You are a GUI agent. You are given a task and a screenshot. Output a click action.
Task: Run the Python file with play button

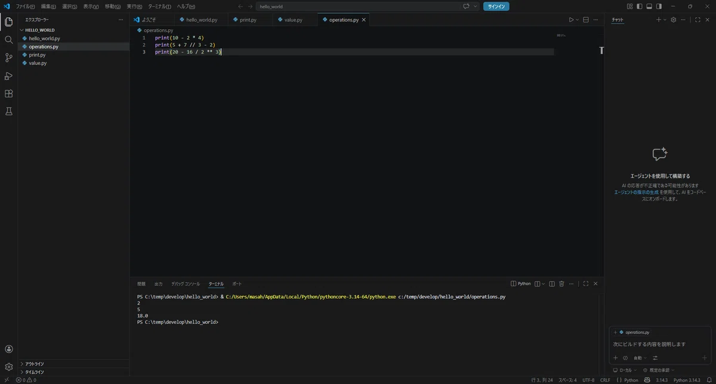click(x=571, y=20)
